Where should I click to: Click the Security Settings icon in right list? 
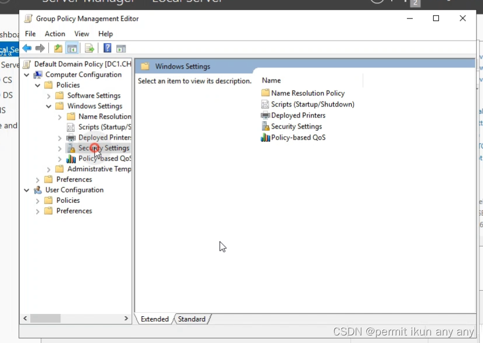(x=265, y=126)
